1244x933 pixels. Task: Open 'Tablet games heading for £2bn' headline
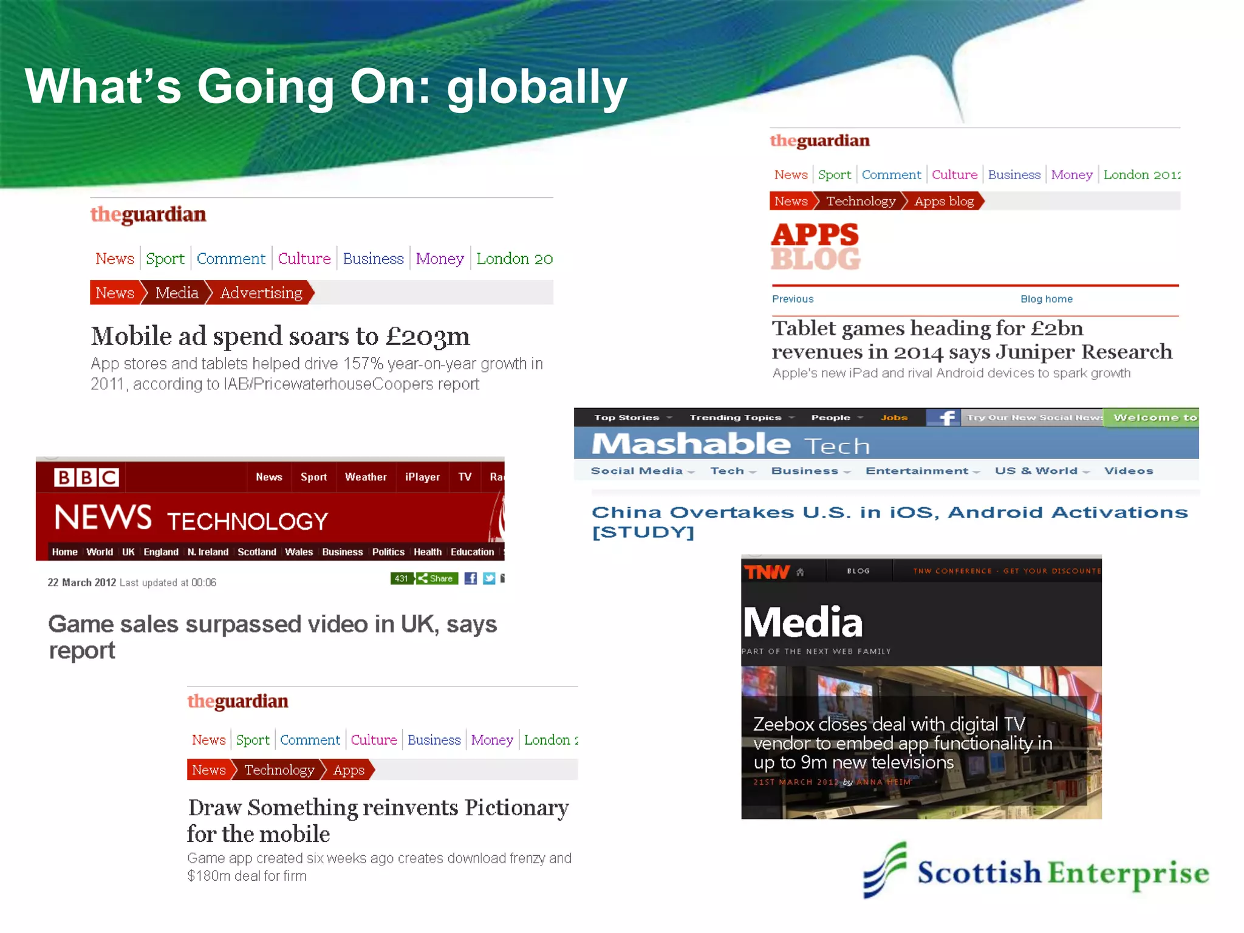(972, 340)
